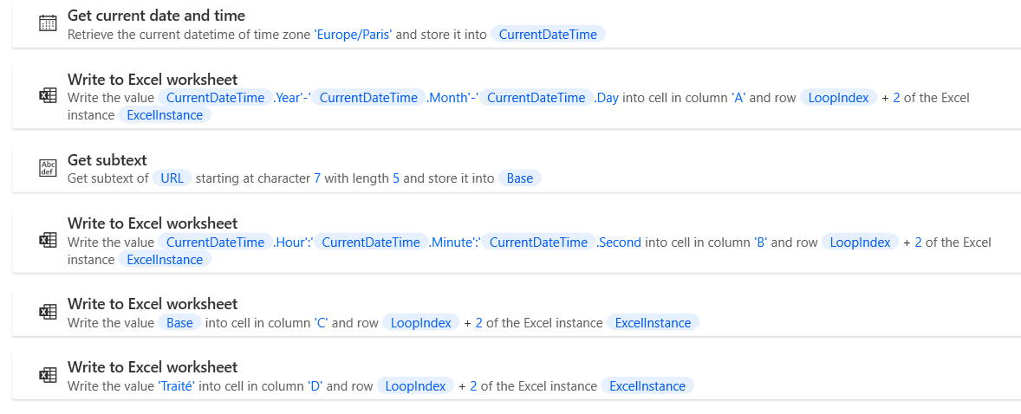This screenshot has height=414, width=1021.
Task: Click the LoopIndex variable in the column 'C' action
Action: coord(421,323)
